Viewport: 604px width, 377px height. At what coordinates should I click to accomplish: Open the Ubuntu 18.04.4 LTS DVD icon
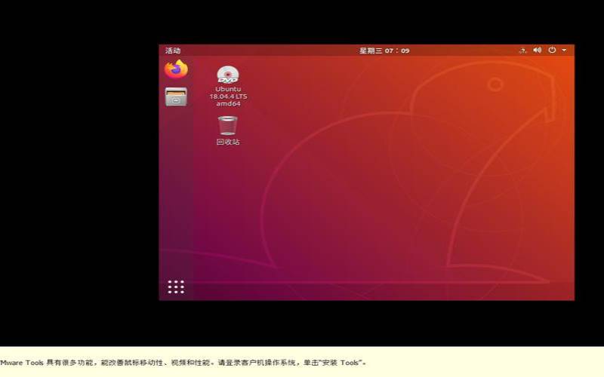coord(228,75)
